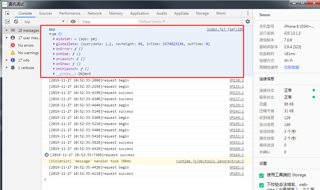Click the console Filter input field
This screenshot has height=190, width=320.
(109, 22)
